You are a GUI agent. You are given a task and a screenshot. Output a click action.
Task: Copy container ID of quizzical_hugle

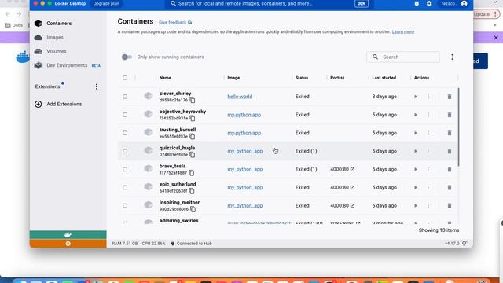[x=192, y=155]
